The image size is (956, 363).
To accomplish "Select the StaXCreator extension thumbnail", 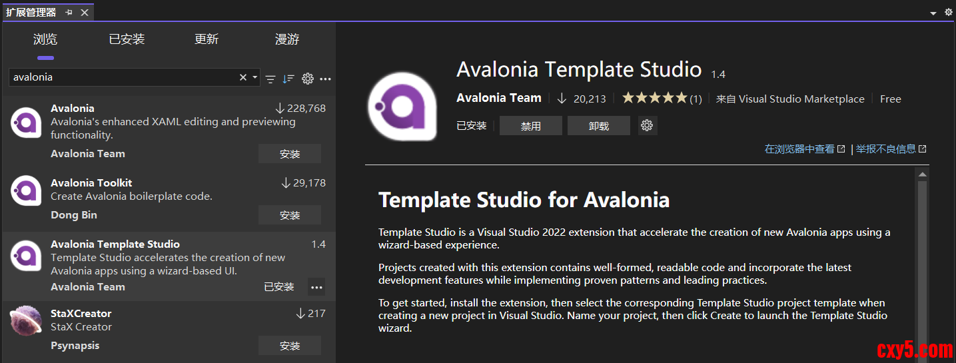I will coord(27,320).
